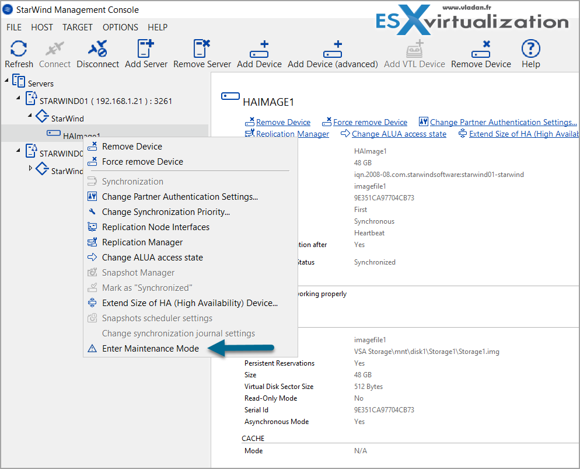
Task: Choose Enter Maintenance Mode in context menu
Action: 151,349
